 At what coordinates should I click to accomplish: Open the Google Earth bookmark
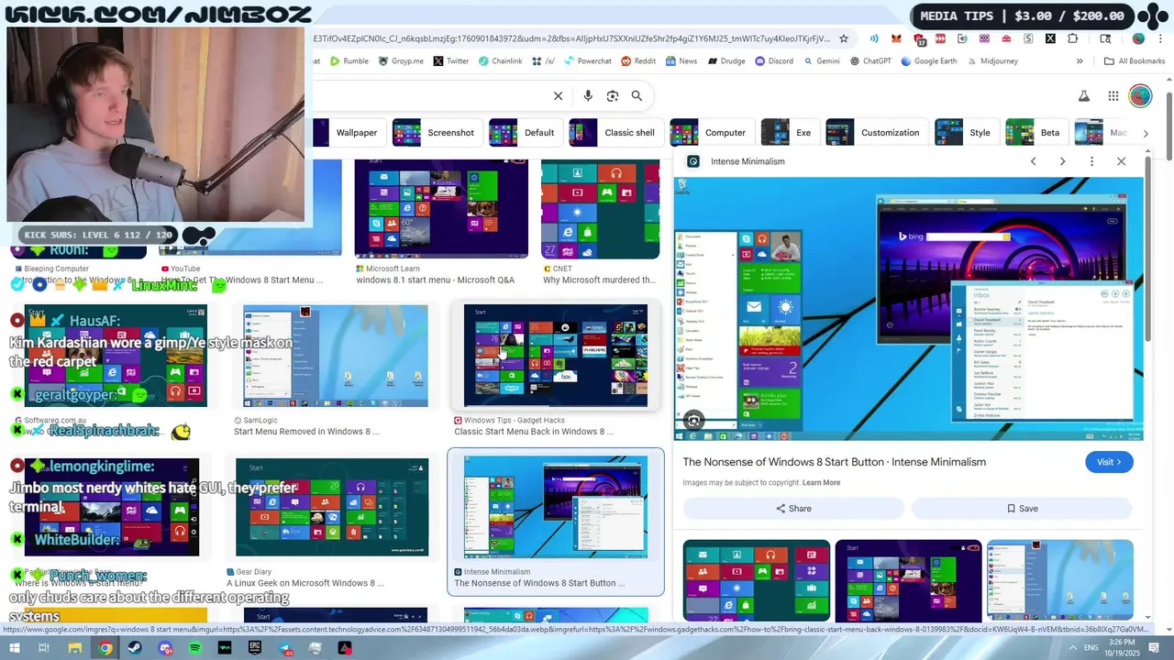click(929, 61)
